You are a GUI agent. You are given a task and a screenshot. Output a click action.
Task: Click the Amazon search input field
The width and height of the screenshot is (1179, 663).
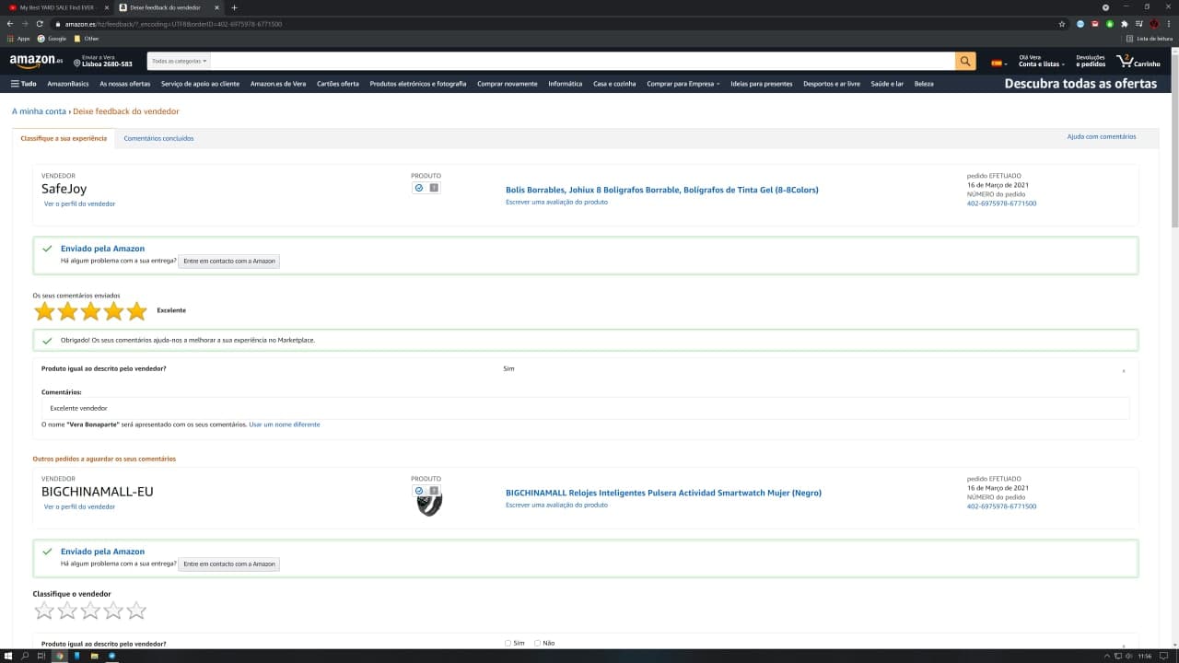coord(580,62)
